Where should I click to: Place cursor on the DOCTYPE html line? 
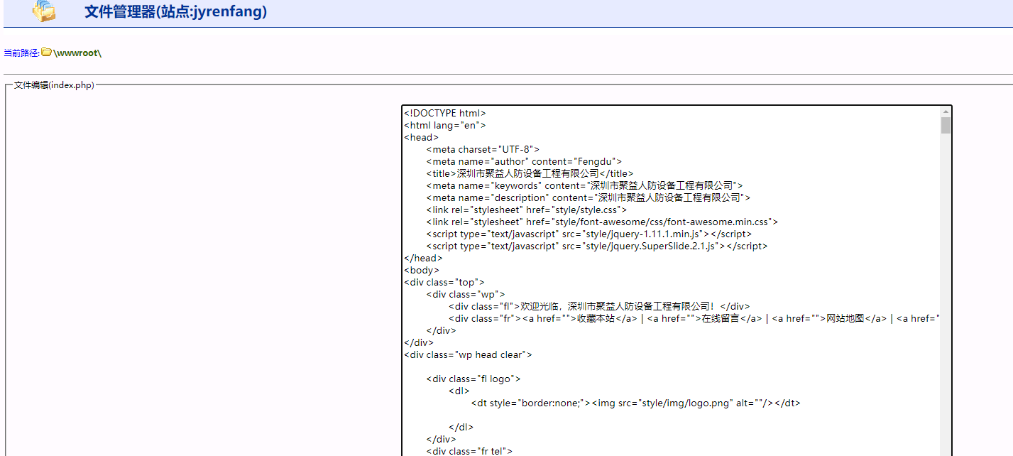(x=445, y=113)
